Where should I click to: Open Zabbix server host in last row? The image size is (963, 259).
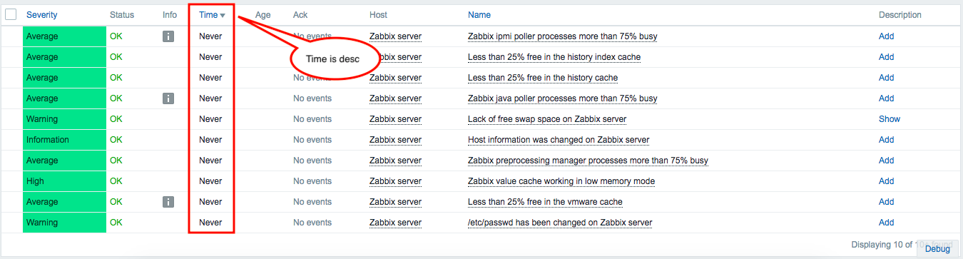pos(395,223)
